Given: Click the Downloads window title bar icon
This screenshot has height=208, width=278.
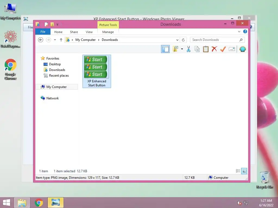Looking at the screenshot, I should [37, 24].
